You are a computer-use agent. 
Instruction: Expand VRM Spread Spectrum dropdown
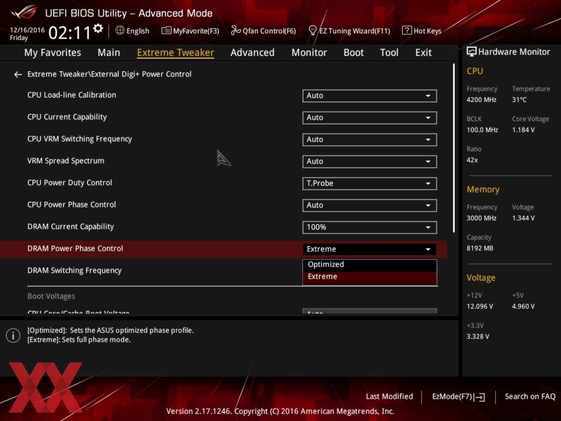370,161
